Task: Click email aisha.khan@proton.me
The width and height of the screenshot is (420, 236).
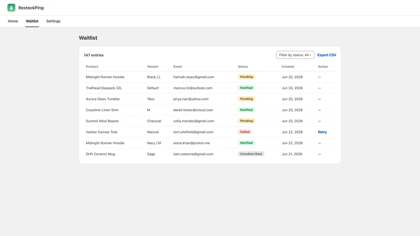Action: 192,143
